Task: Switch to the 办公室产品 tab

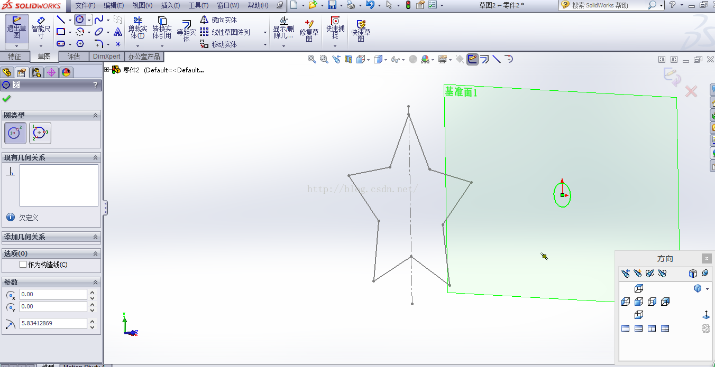Action: coord(144,57)
